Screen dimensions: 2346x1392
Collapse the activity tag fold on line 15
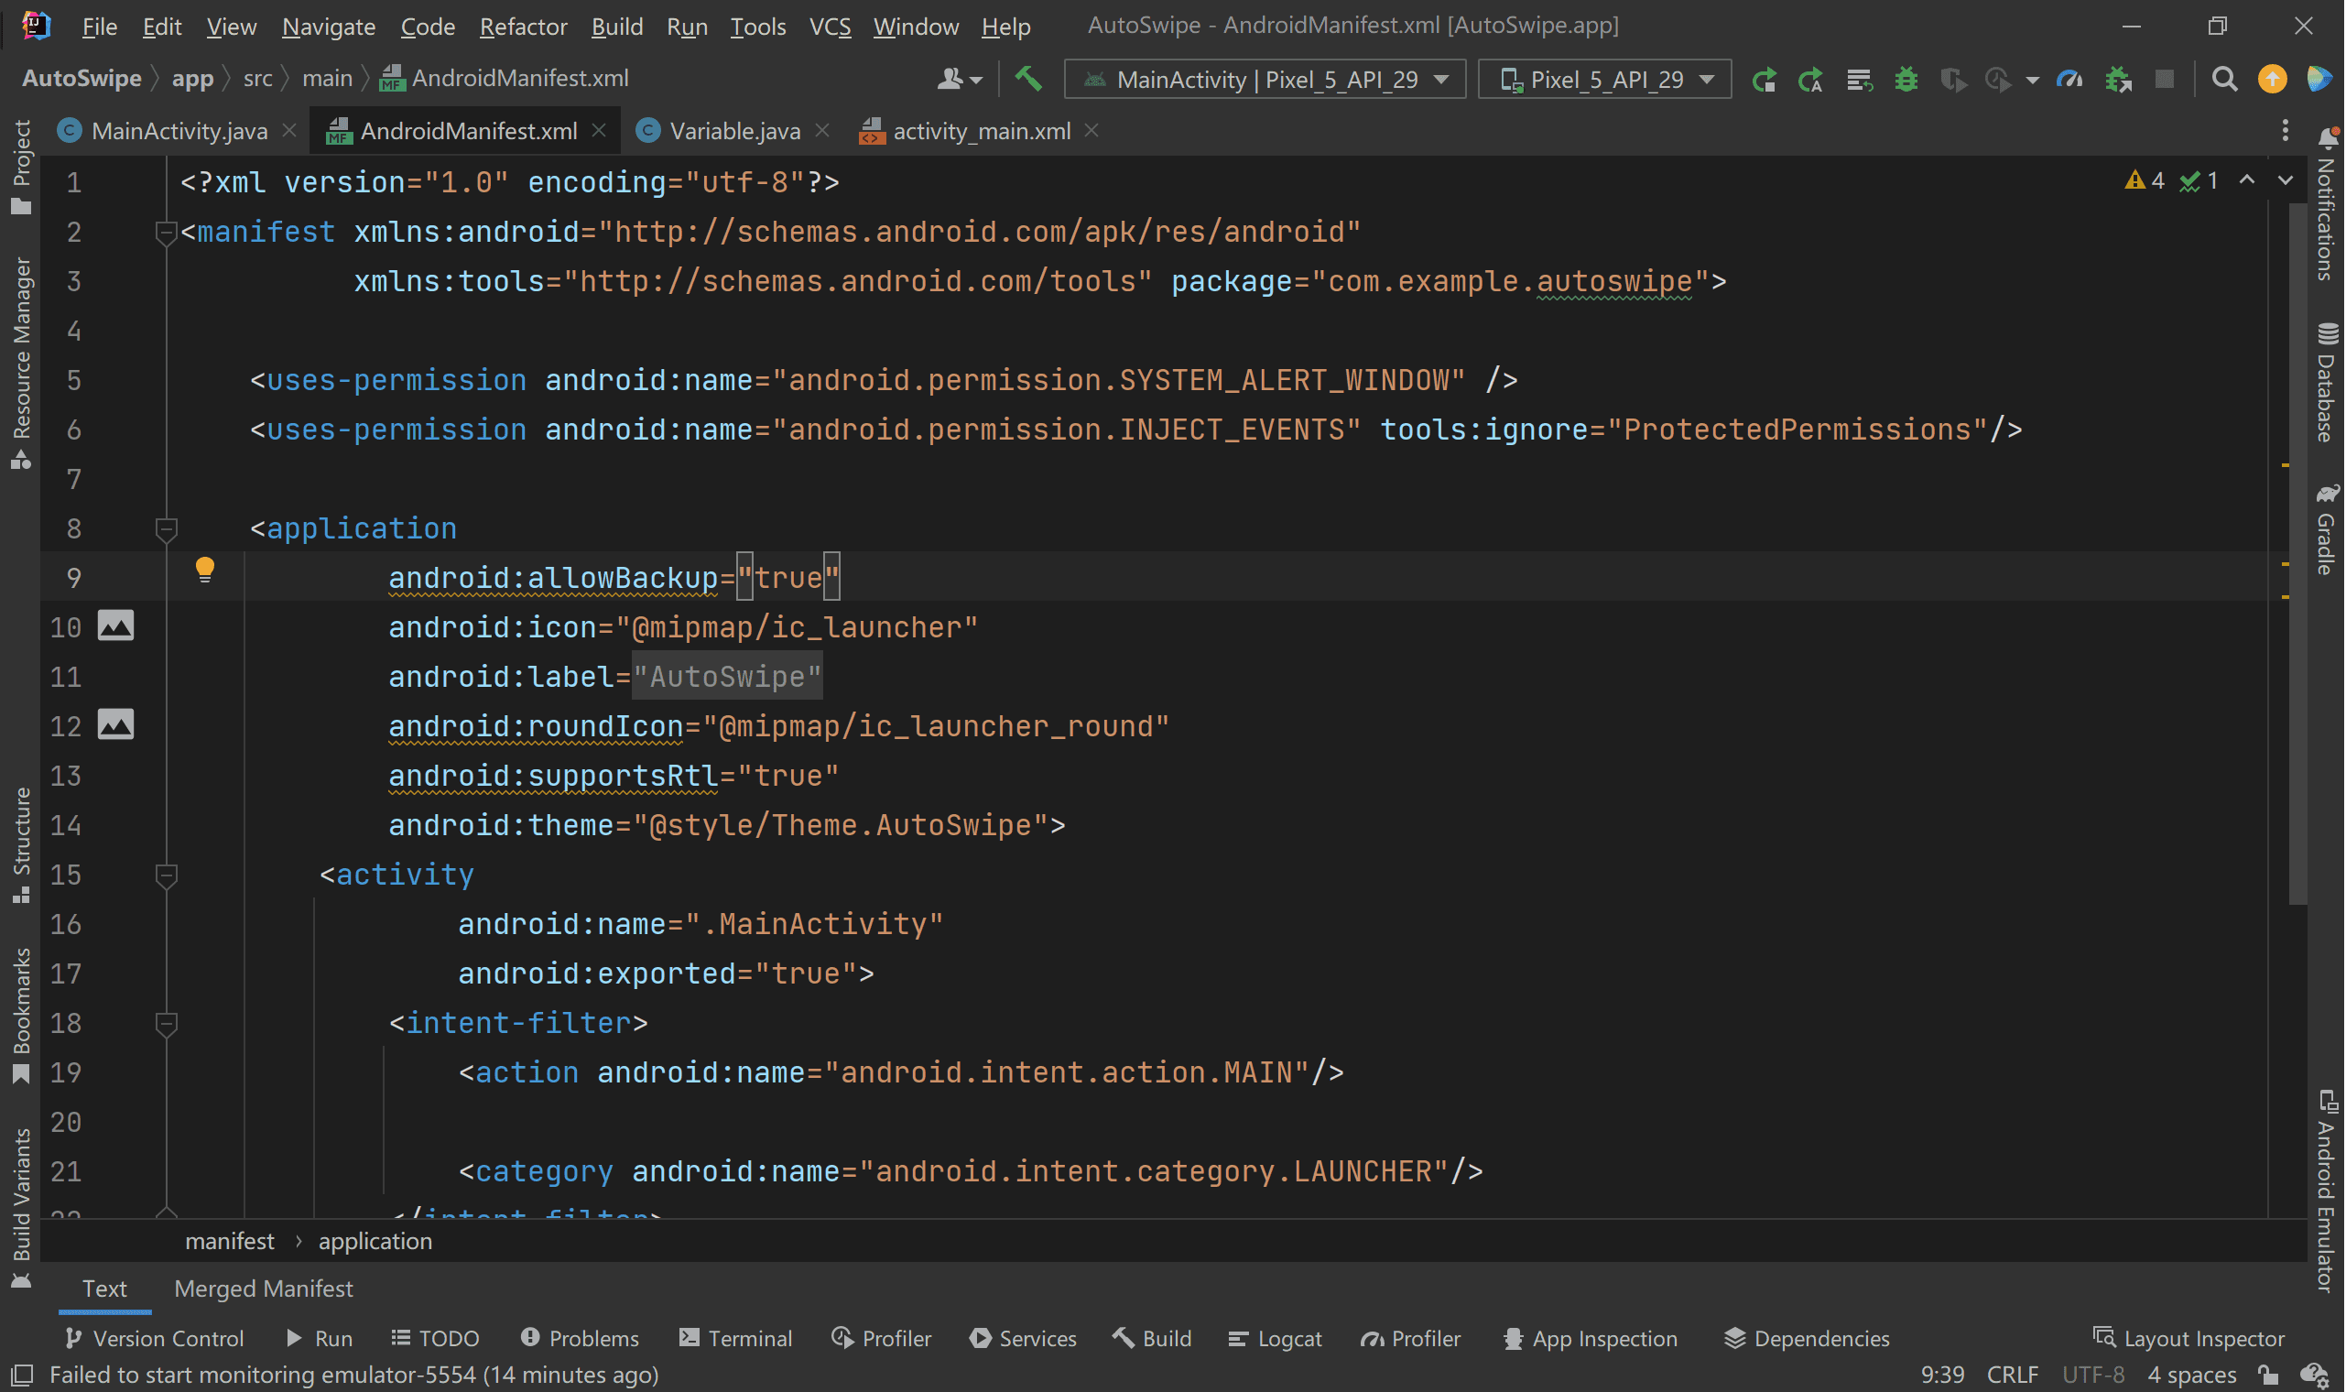[166, 875]
